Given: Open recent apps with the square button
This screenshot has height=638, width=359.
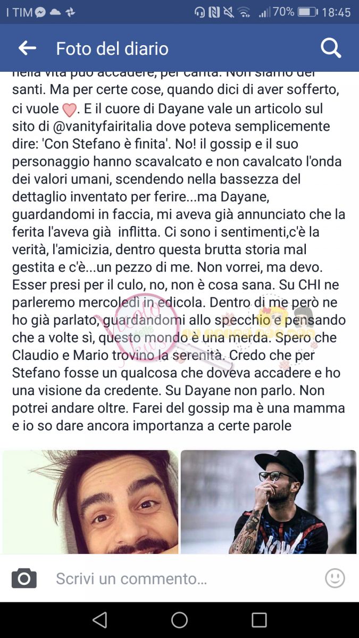Looking at the screenshot, I should pos(259,620).
